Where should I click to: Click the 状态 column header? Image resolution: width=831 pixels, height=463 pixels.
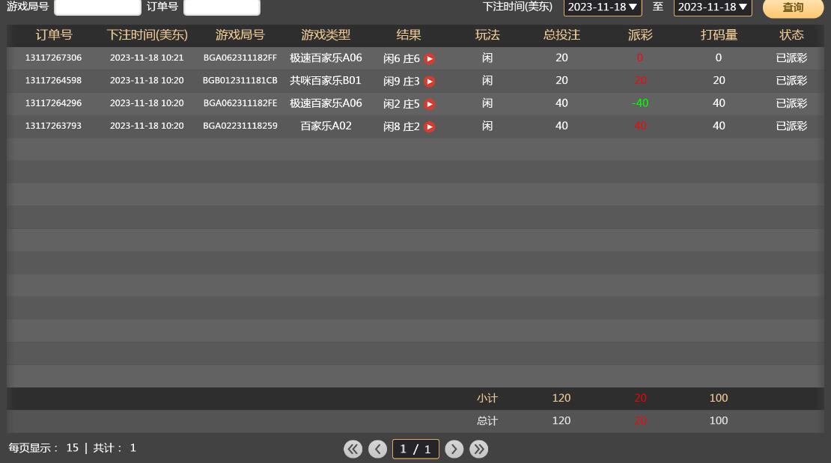point(792,35)
